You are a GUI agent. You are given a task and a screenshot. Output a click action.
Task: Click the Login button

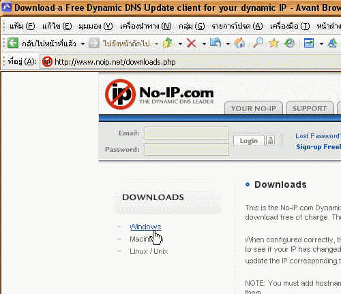[249, 141]
